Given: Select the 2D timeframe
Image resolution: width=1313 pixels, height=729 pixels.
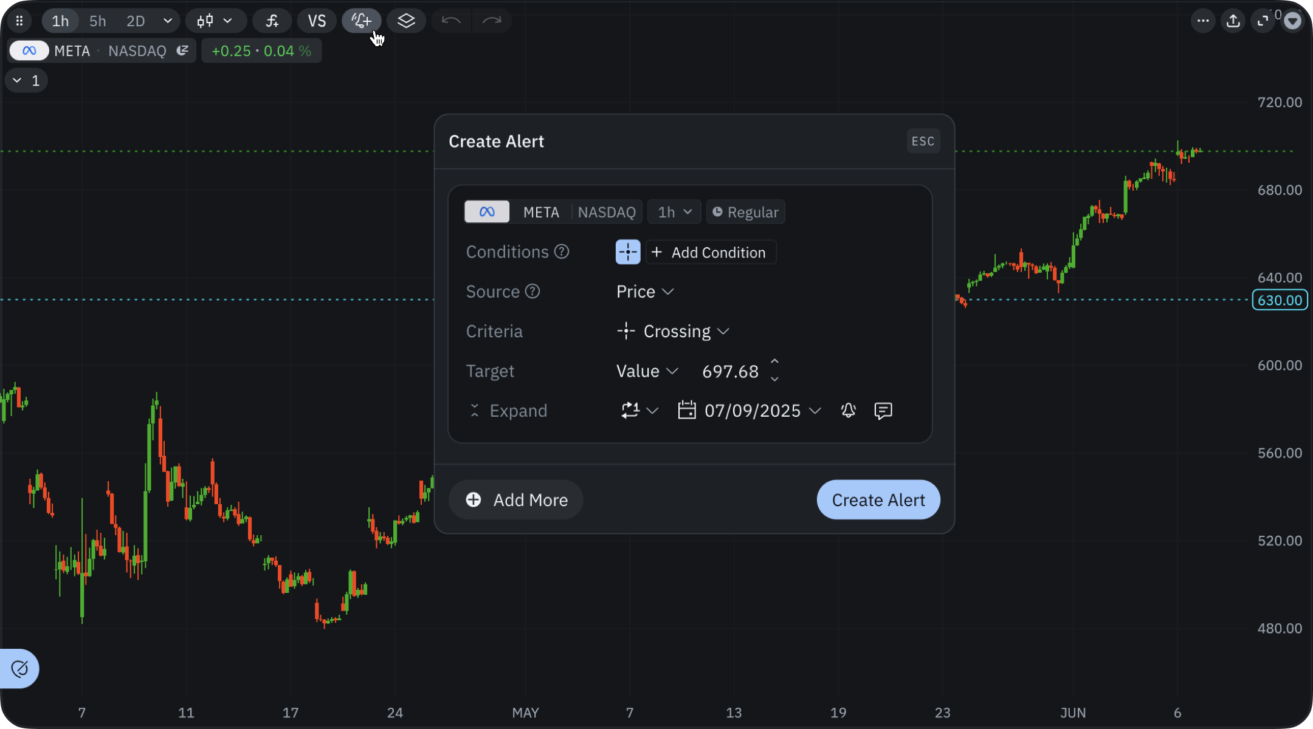Looking at the screenshot, I should (135, 21).
